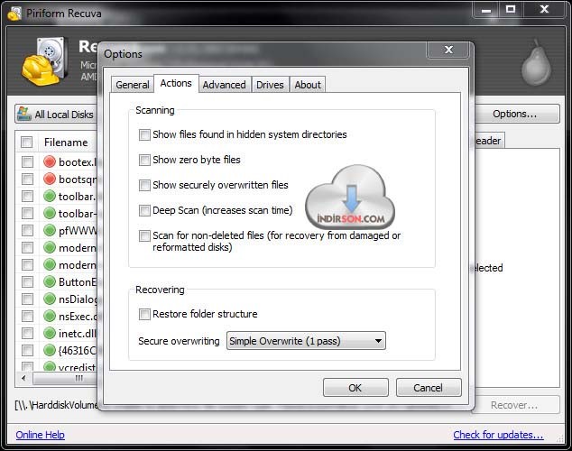Select the Actions tab
Screen dimensions: 572x451
tap(176, 83)
